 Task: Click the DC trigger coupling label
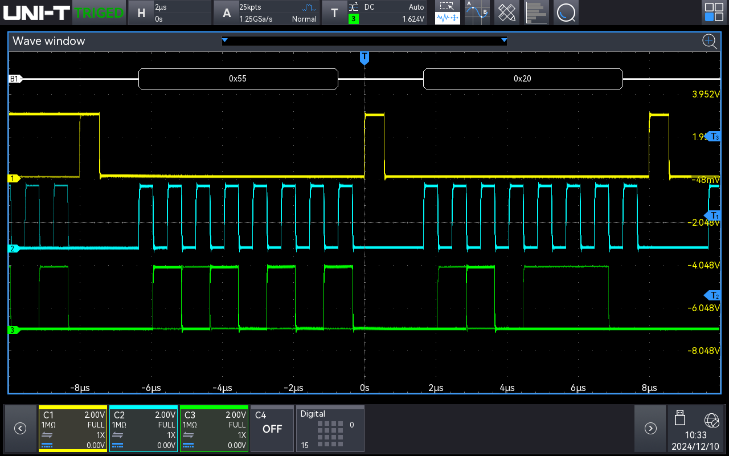(x=370, y=7)
